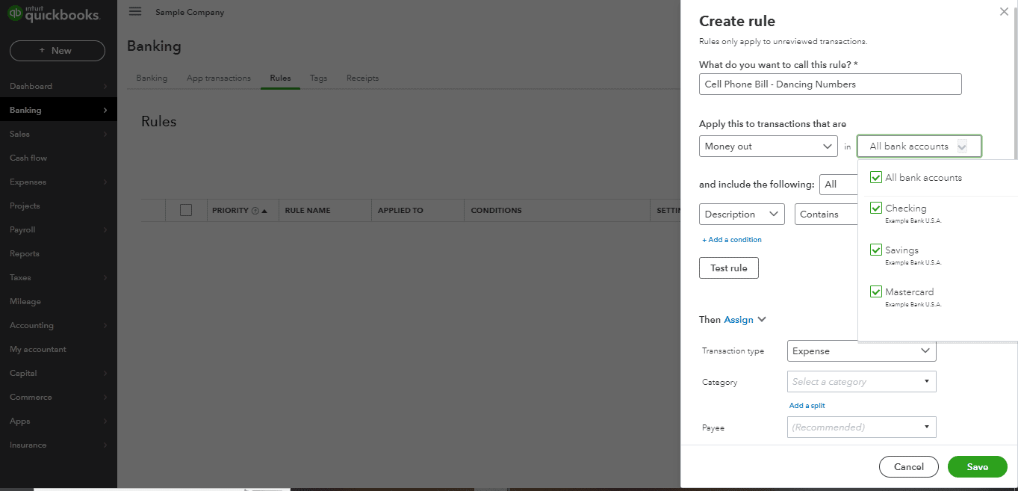Collapse the All bank accounts dropdown
The image size is (1018, 491).
tap(919, 146)
